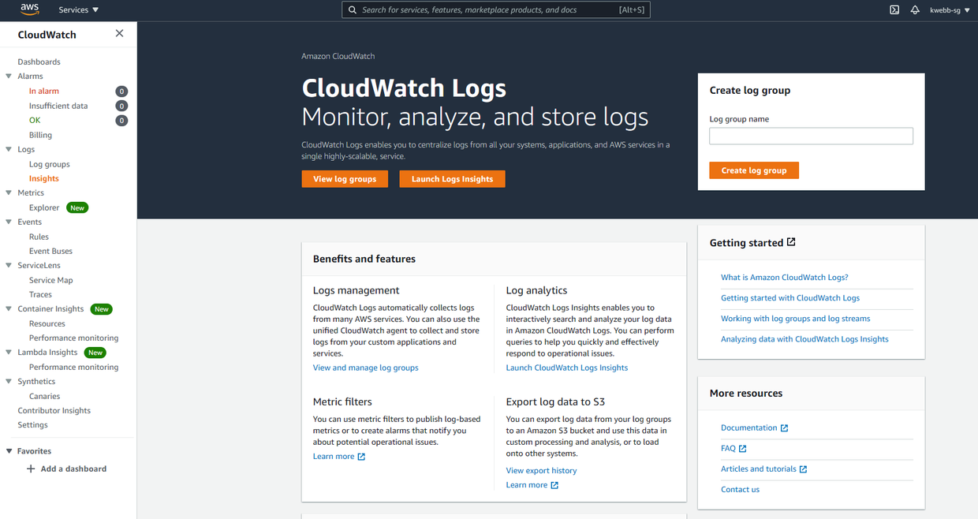Click external icon next to FAQ

tap(742, 449)
